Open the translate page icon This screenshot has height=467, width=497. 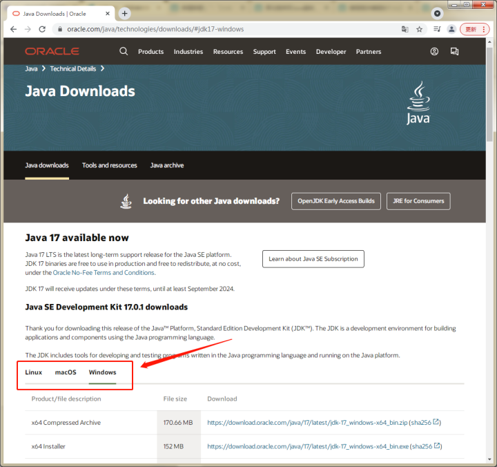pos(405,29)
